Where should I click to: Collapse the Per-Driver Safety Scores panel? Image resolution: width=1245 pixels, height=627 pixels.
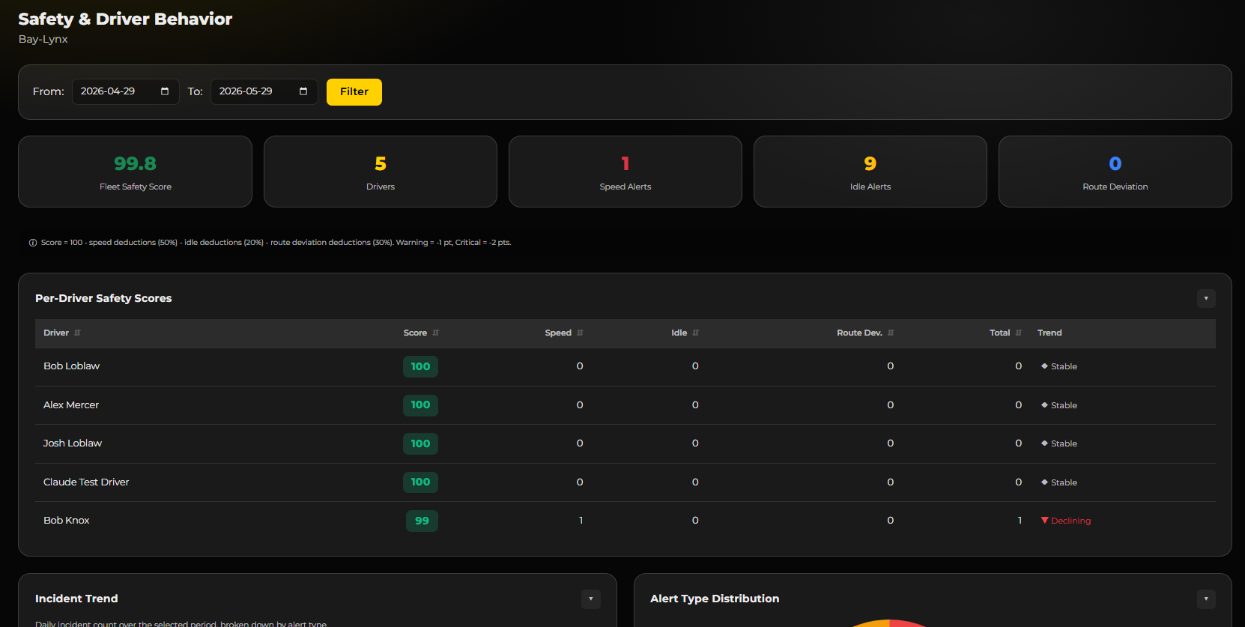(x=1206, y=298)
